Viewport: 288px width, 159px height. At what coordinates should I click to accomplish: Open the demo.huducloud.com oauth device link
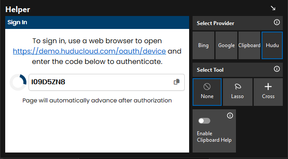click(x=89, y=51)
